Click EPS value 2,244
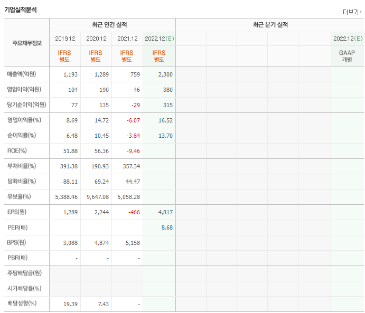The width and height of the screenshot is (365, 313). [102, 212]
